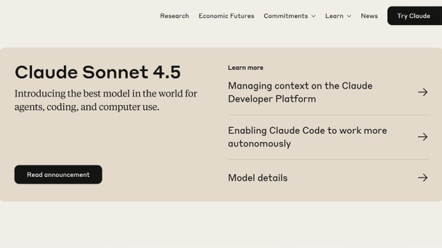442x248 pixels.
Task: Click the arrow next to Enabling Claude Code
Action: [423, 137]
